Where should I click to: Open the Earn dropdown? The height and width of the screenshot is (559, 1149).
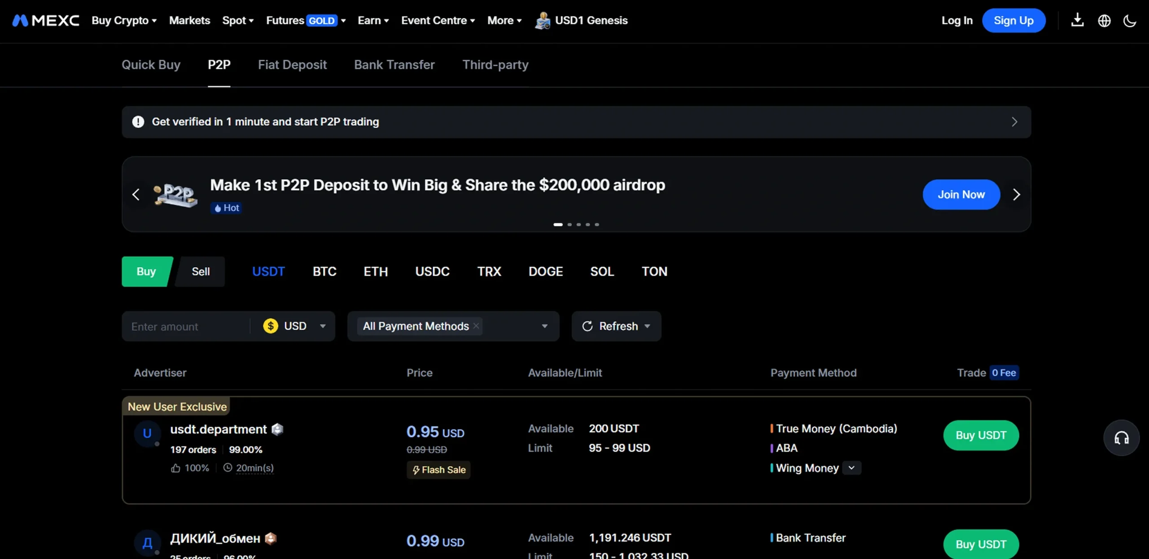pos(373,21)
